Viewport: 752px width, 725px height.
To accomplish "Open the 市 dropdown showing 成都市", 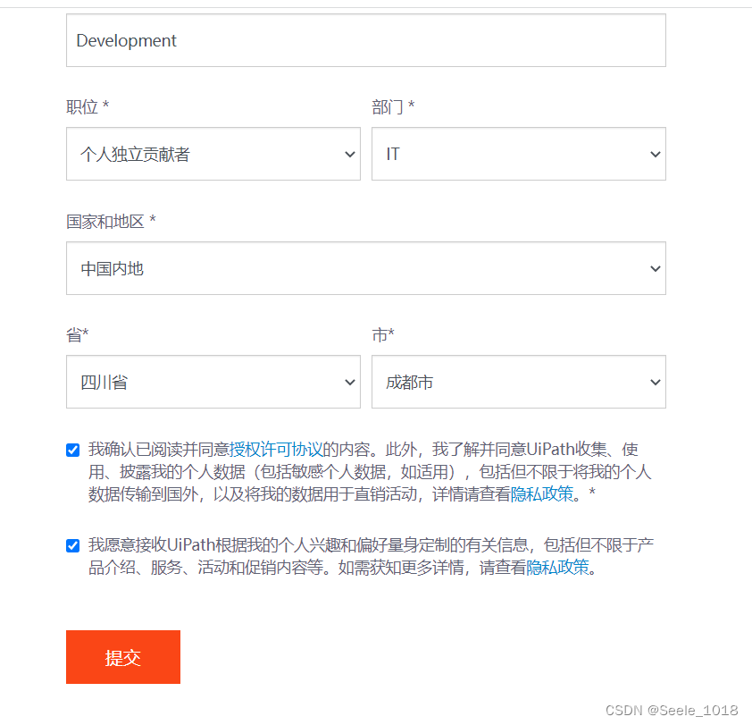I will point(518,382).
